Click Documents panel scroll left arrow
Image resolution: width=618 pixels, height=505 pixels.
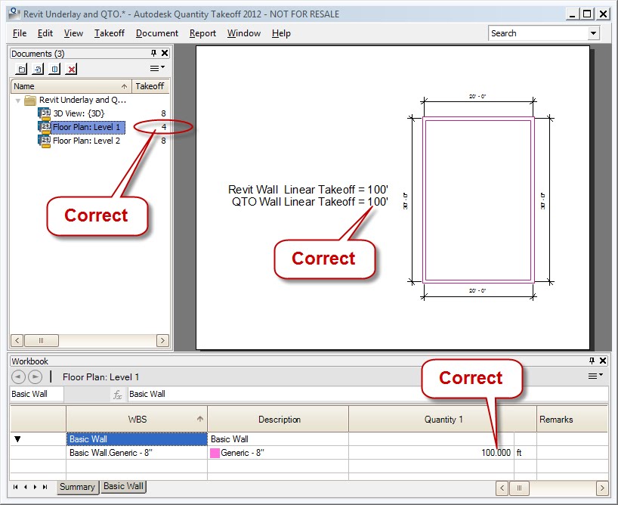(x=17, y=340)
